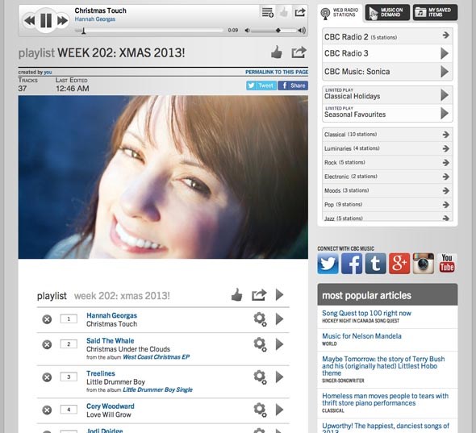The width and height of the screenshot is (476, 433).
Task: Expand Classical stations list
Action: [387, 135]
